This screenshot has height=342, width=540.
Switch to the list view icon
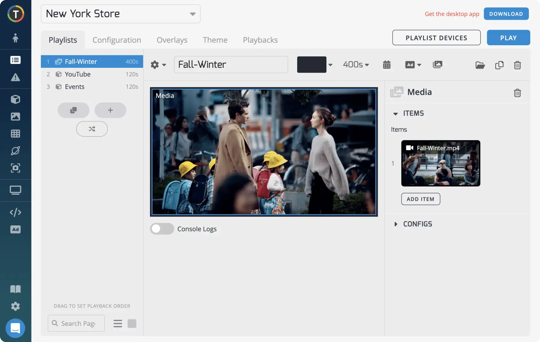click(118, 323)
